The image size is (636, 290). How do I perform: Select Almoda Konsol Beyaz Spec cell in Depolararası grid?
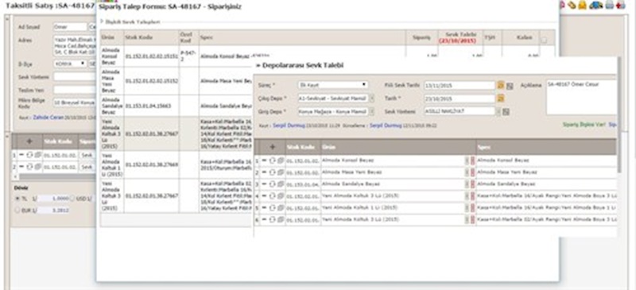pyautogui.click(x=547, y=160)
